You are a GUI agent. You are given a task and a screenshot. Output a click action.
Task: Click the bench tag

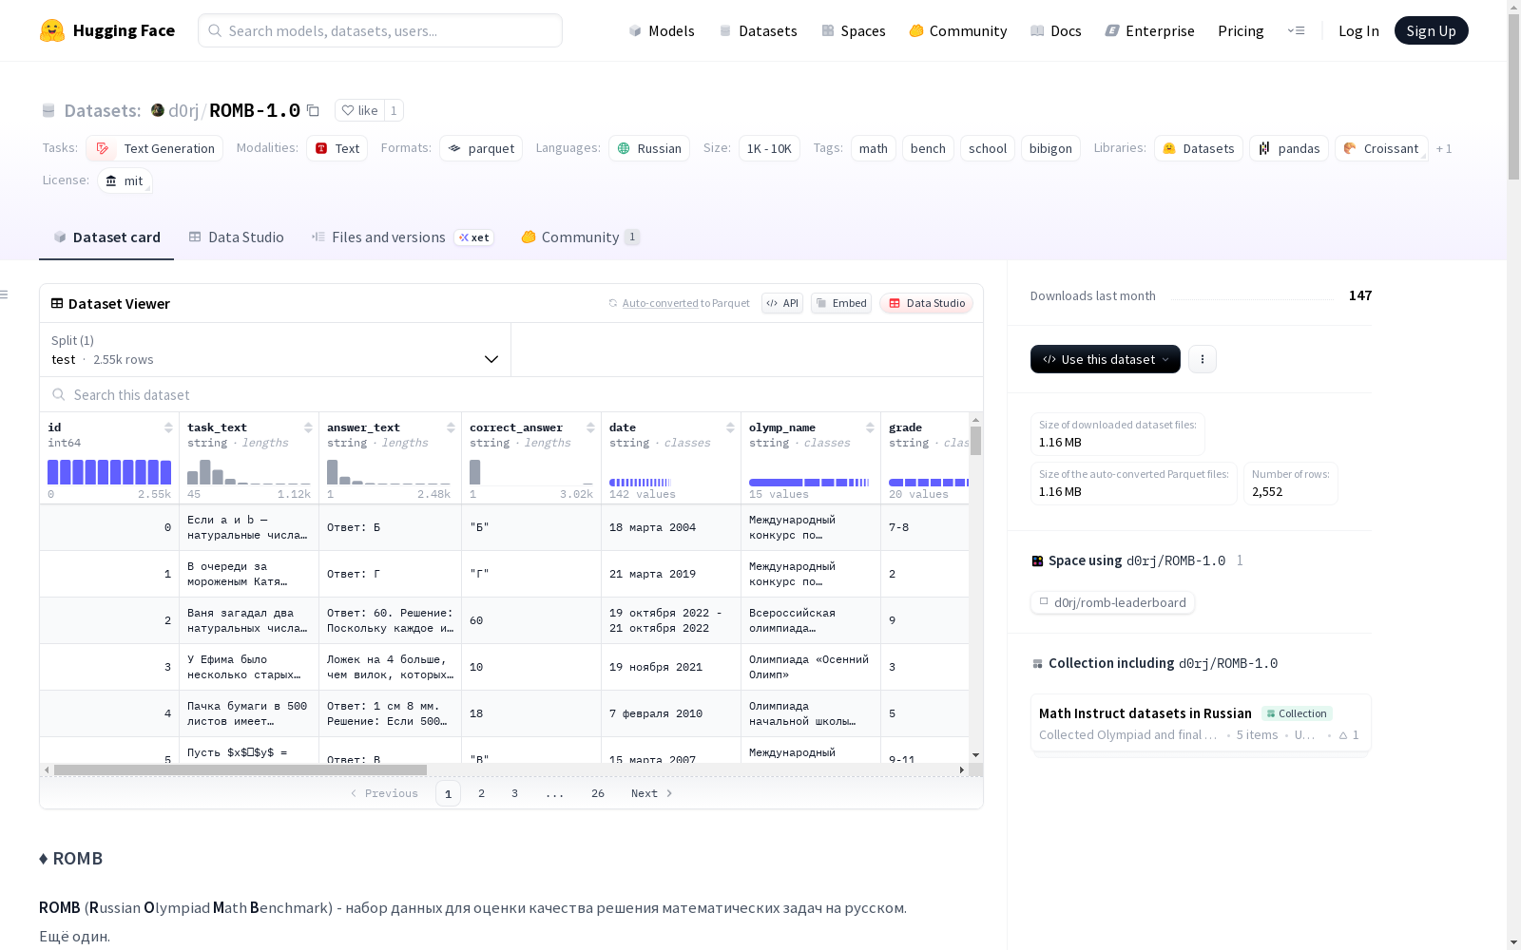[928, 148]
